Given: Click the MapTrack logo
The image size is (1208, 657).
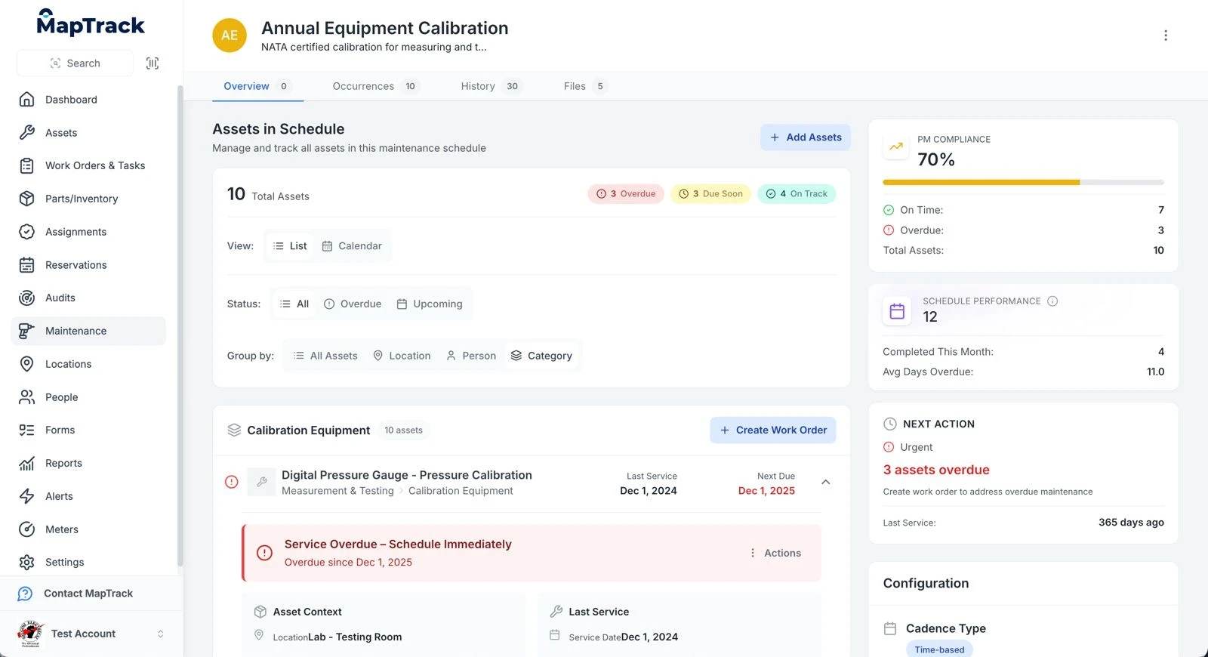Looking at the screenshot, I should coord(91,23).
